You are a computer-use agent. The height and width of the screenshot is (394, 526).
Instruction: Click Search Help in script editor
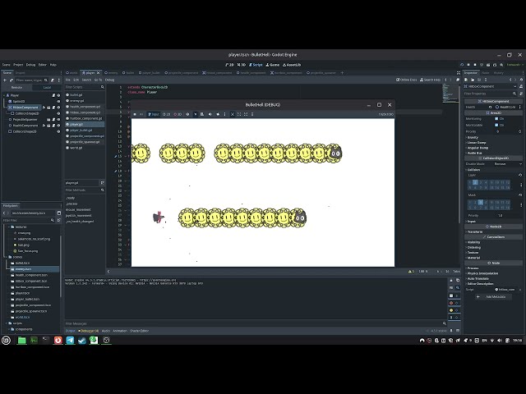coord(431,80)
